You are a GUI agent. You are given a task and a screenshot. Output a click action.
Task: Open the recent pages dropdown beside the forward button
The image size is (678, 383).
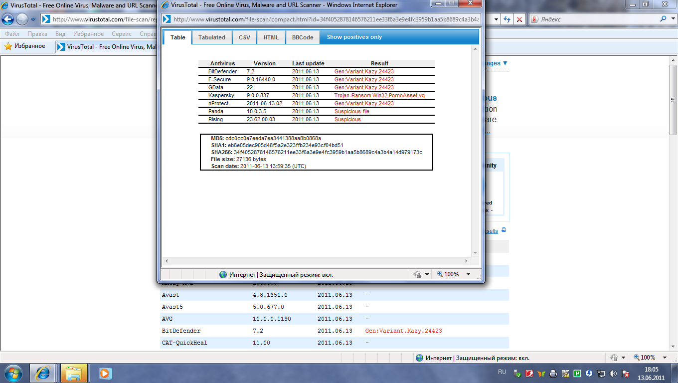[x=33, y=19]
